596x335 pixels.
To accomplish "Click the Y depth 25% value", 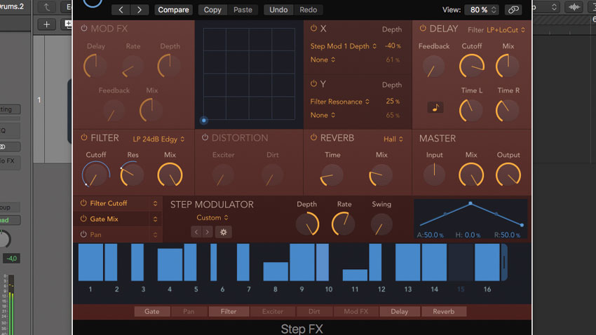I will (393, 102).
